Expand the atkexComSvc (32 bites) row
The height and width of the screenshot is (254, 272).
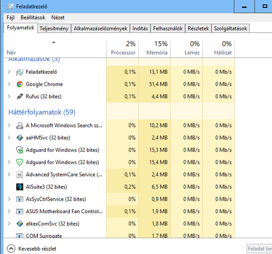click(x=9, y=223)
